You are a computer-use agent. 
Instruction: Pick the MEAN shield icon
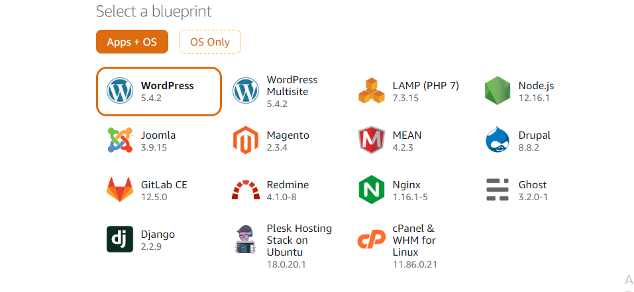coord(371,140)
